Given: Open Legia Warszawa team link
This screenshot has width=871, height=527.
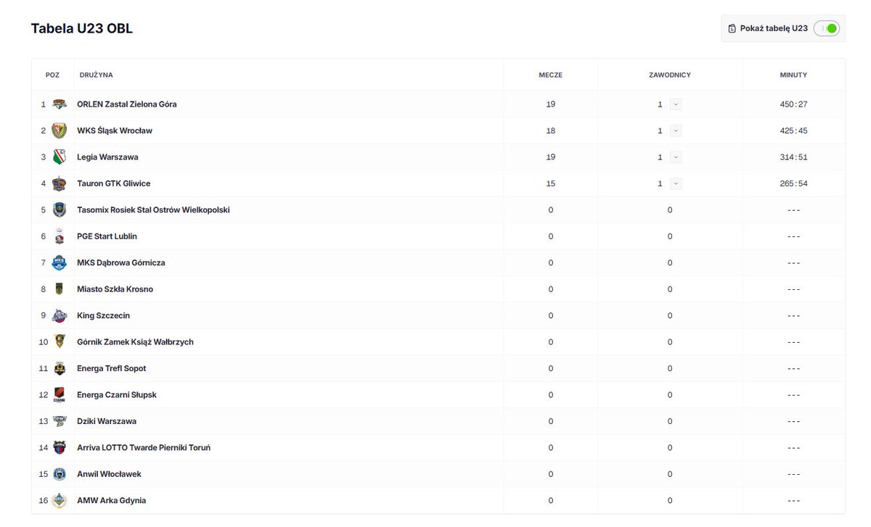Looking at the screenshot, I should tap(107, 157).
